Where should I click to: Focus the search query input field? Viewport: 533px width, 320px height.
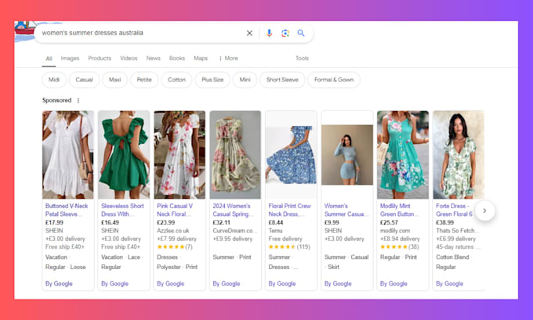tap(141, 33)
